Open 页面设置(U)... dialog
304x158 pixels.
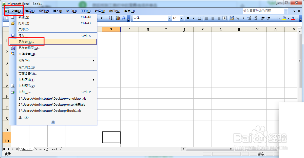(53, 74)
